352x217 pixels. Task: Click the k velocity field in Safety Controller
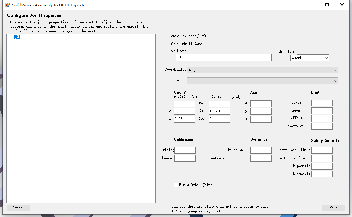[322, 173]
